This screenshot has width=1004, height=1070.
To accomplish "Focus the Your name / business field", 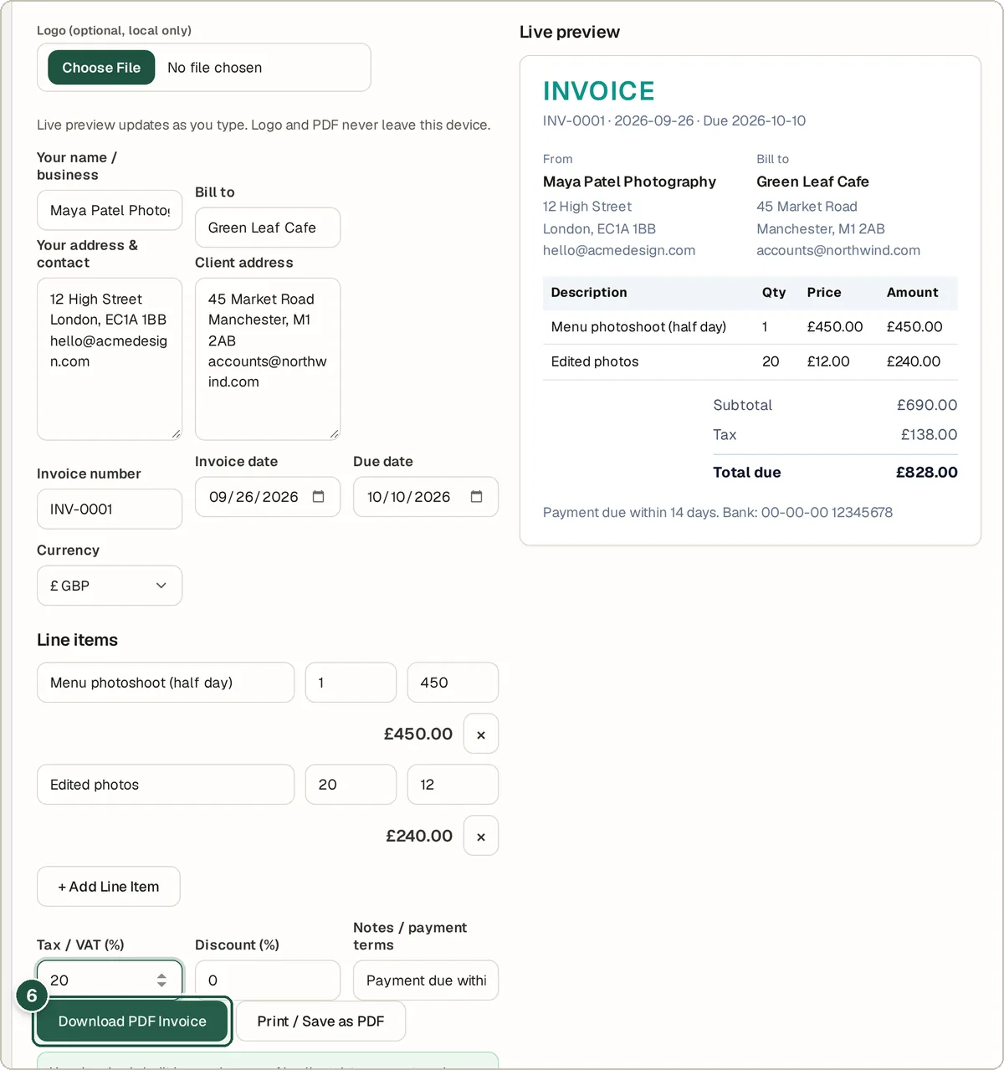I will pos(110,210).
